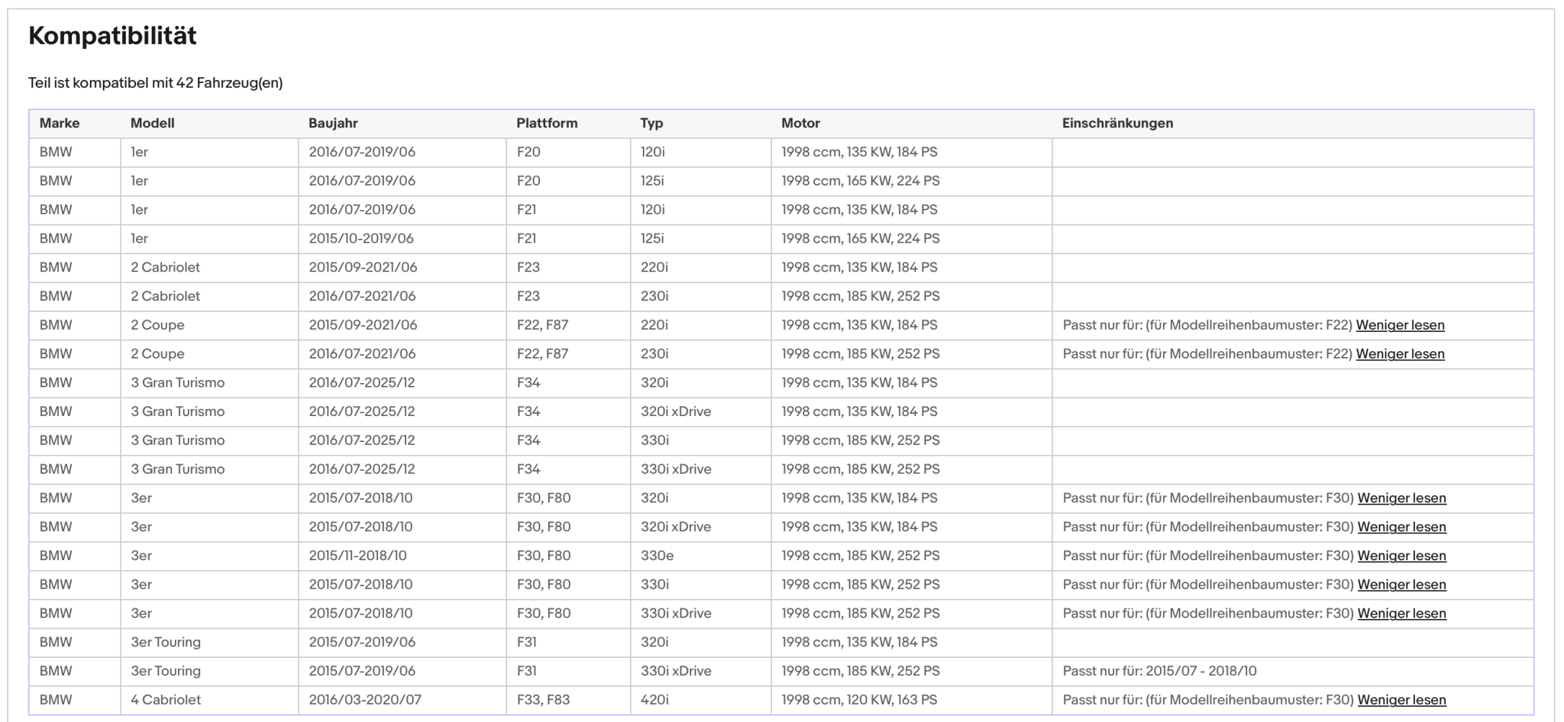Viewport: 1564px width, 722px height.
Task: Collapse restriction in 3er 320i (non-xDrive) row
Action: pyautogui.click(x=1401, y=498)
